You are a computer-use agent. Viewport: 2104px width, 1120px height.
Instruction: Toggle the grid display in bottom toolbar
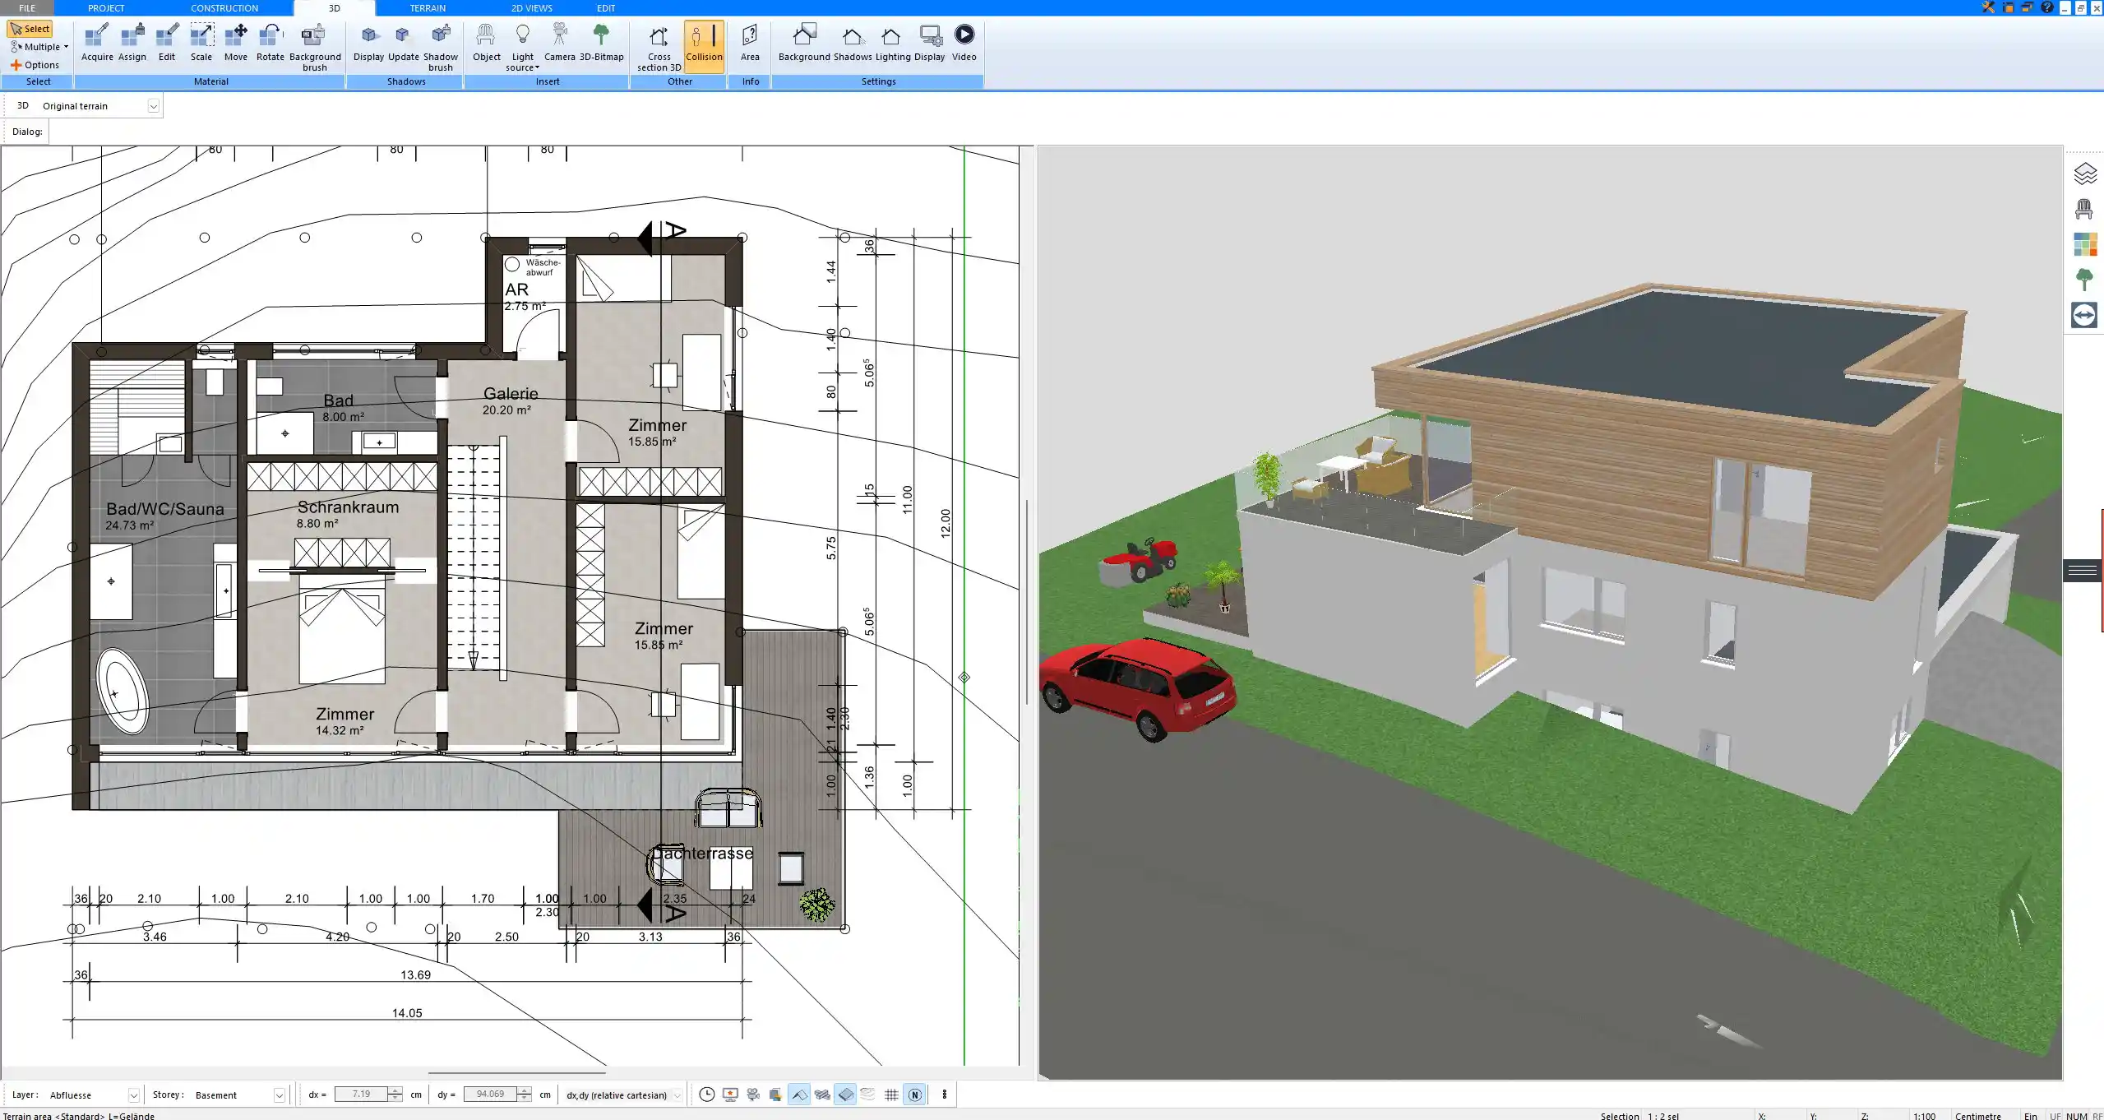[x=891, y=1095]
